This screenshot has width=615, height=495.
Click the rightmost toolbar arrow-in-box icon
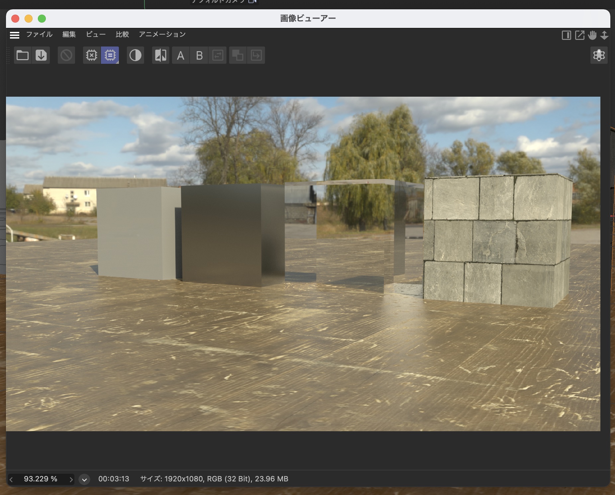click(256, 55)
